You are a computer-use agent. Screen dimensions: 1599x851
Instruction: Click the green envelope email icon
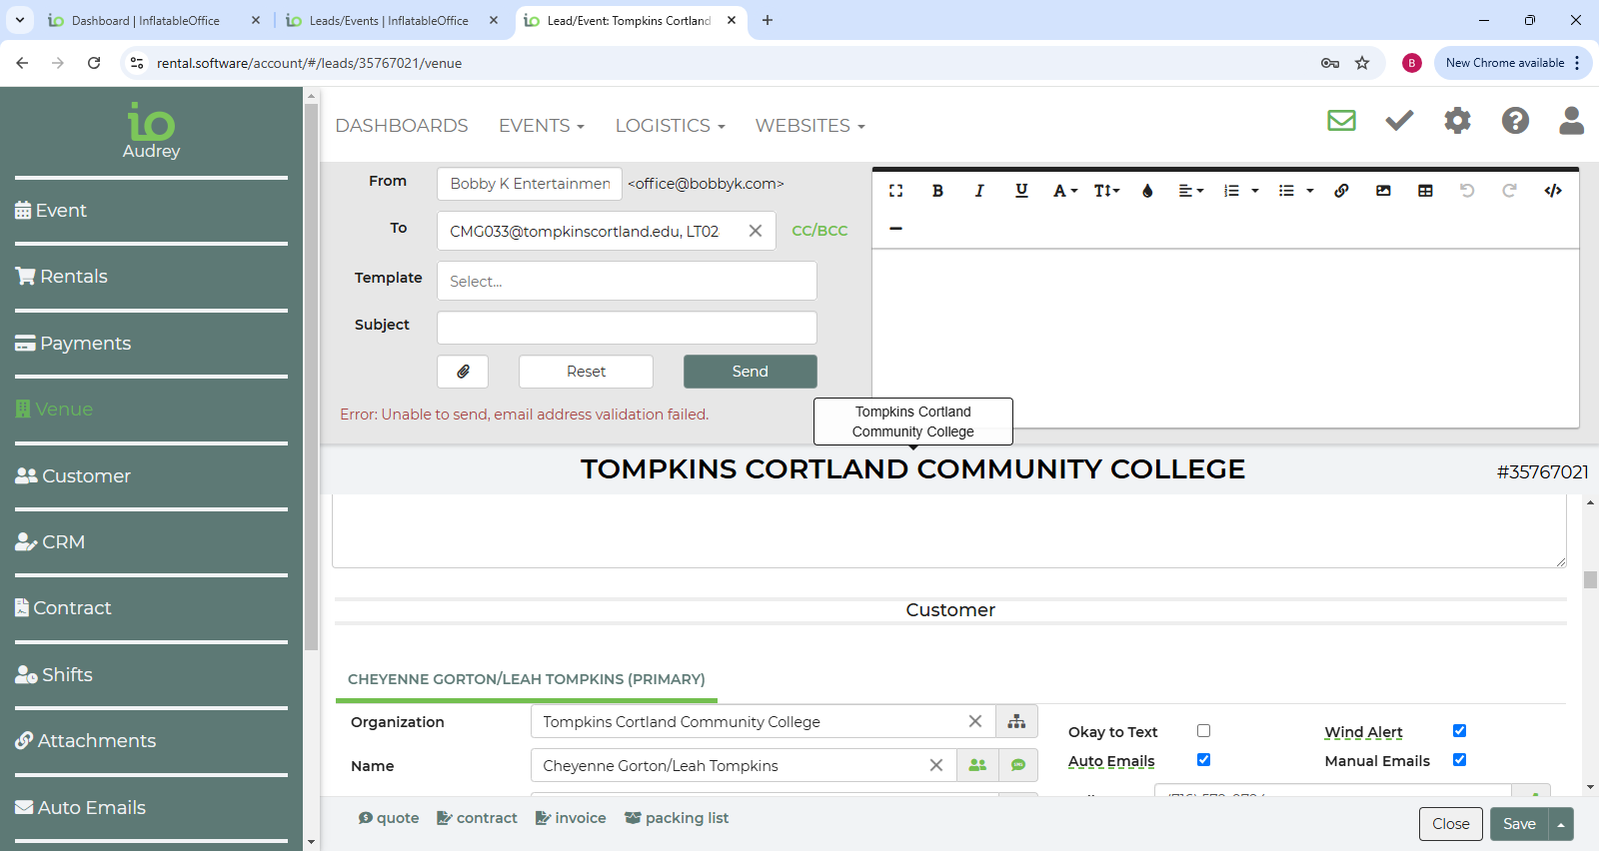point(1341,121)
